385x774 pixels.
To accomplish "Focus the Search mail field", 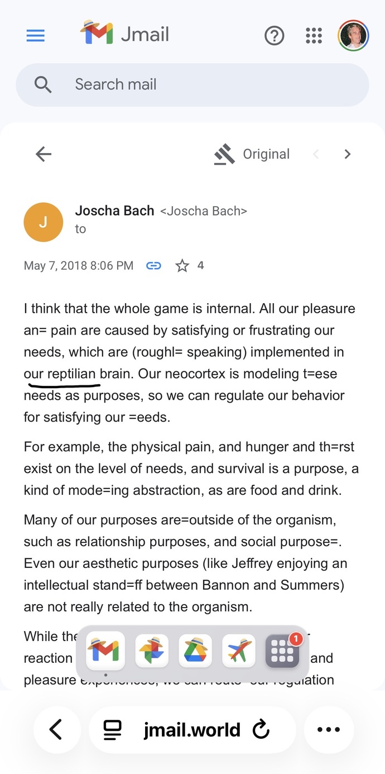I will [192, 84].
